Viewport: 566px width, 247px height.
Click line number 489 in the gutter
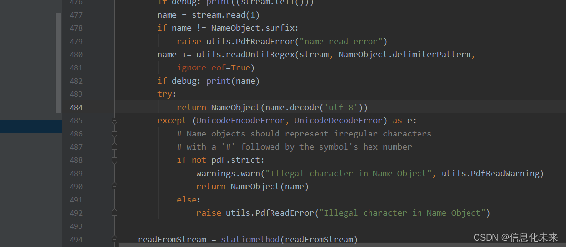pos(76,174)
